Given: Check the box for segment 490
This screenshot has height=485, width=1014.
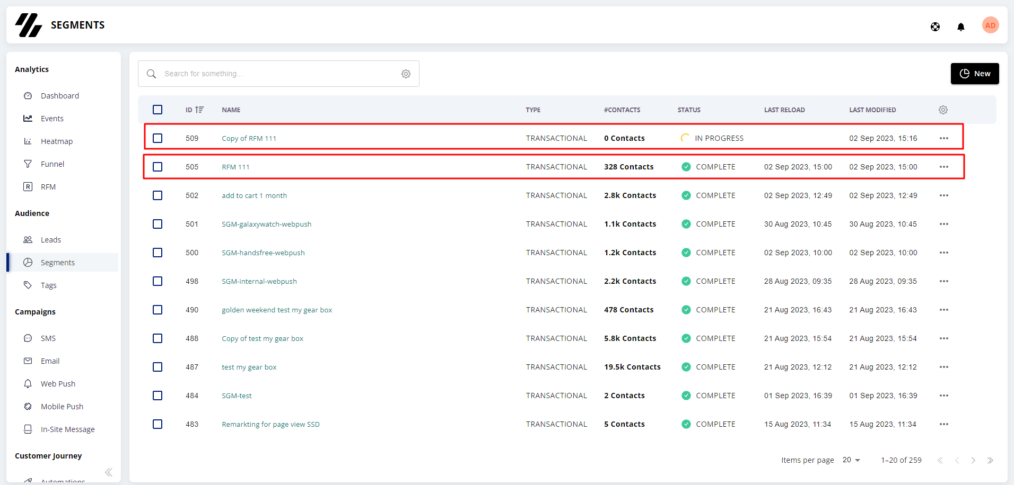Looking at the screenshot, I should (158, 310).
